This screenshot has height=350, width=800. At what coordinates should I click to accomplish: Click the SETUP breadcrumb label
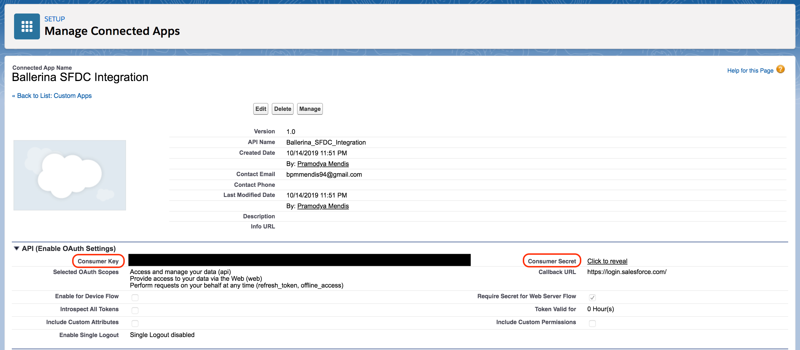(x=55, y=19)
